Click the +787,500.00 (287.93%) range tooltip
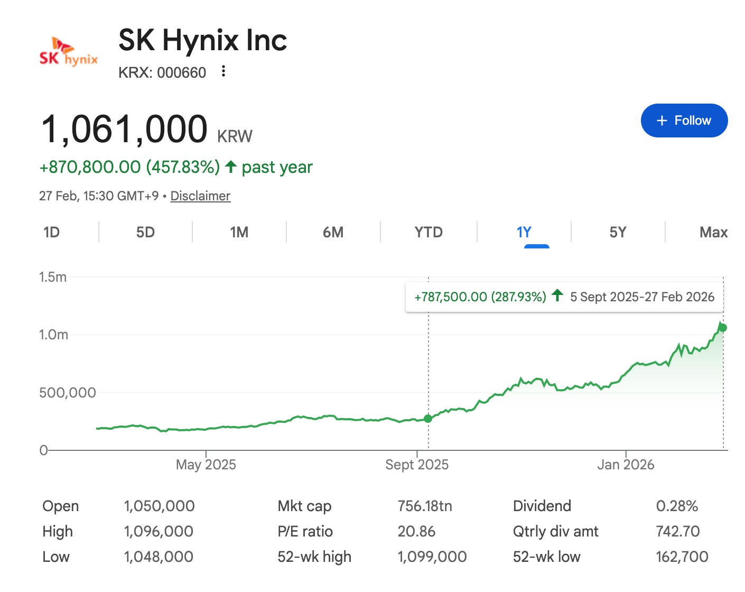745x592 pixels. coord(564,297)
